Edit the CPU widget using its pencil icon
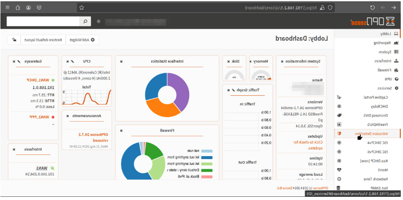The image size is (403, 200). (x=73, y=61)
